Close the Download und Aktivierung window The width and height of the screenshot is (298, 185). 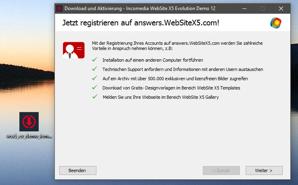[281, 8]
